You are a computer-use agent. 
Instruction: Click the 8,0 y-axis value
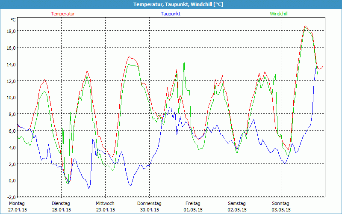(x=12, y=114)
